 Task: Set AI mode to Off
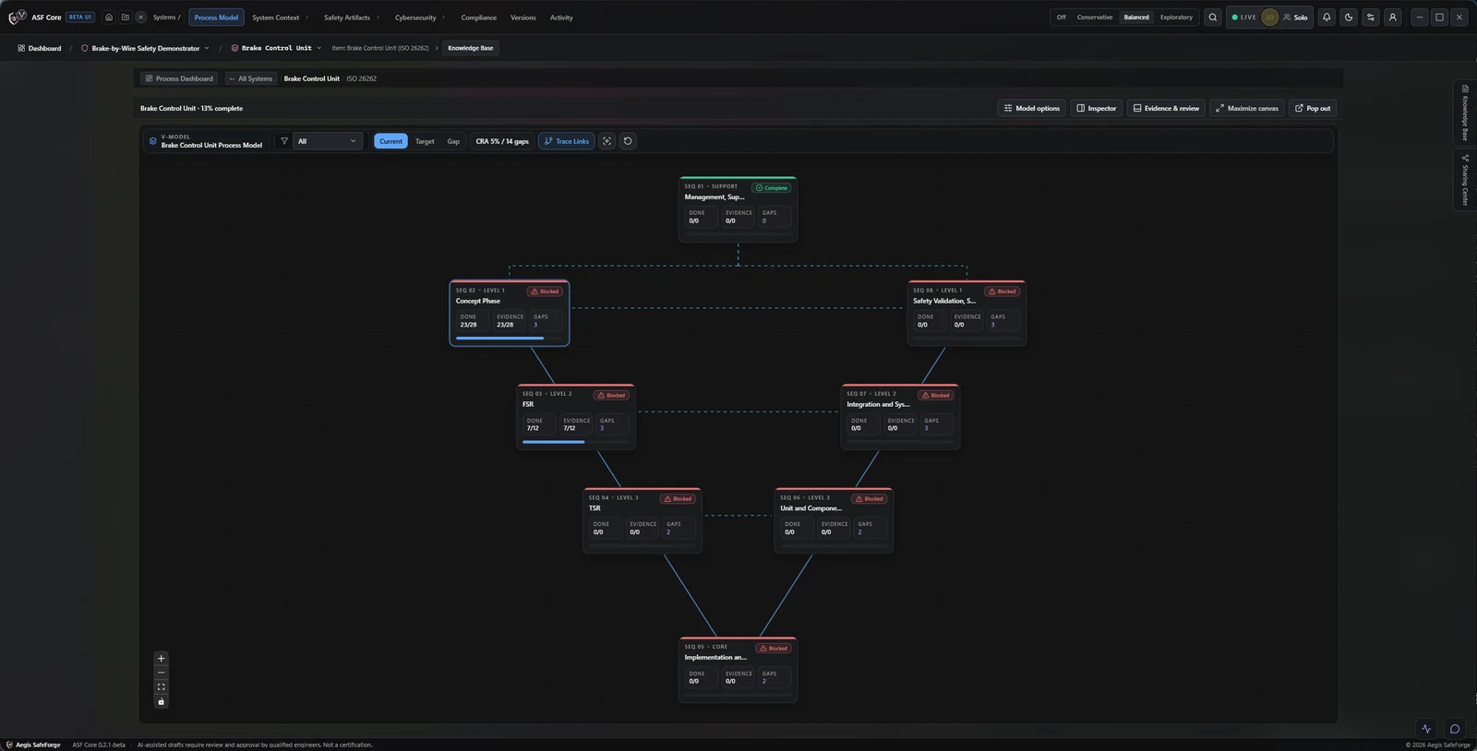tap(1061, 18)
